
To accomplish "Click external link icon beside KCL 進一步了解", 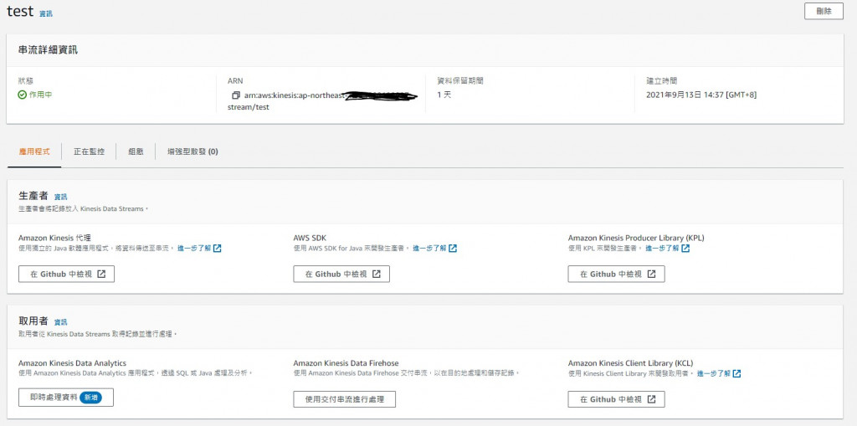I will 736,373.
